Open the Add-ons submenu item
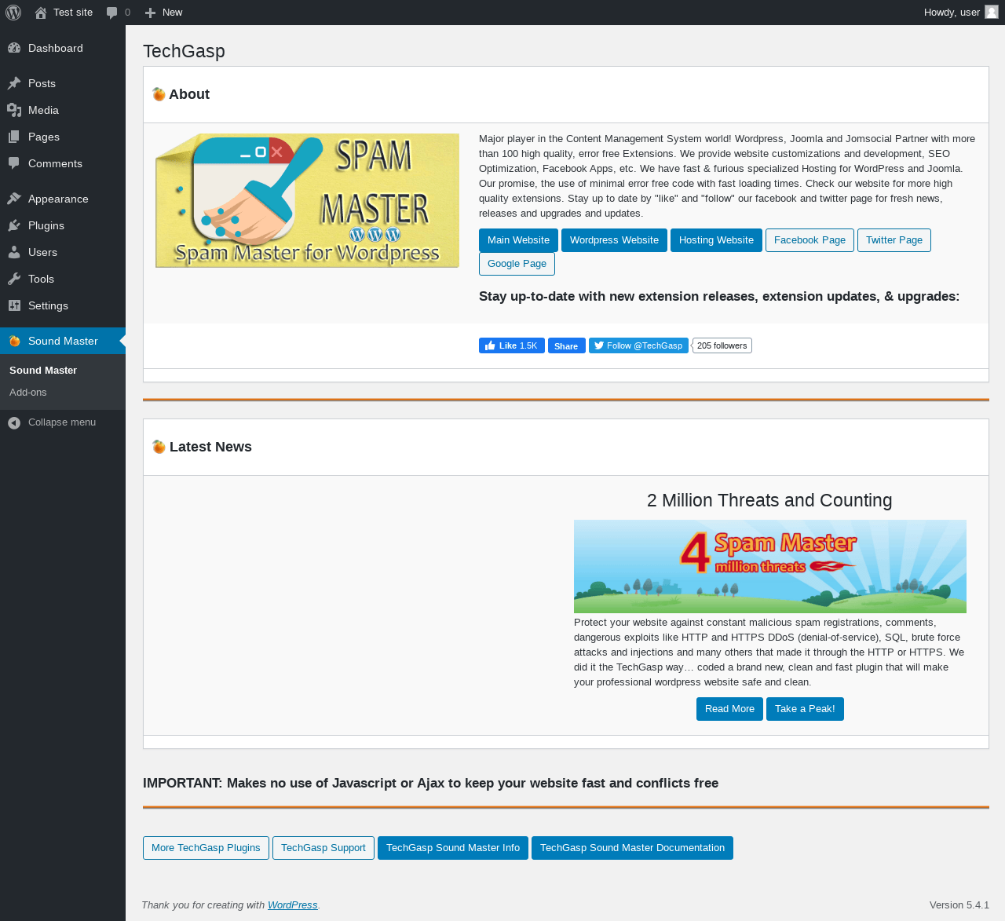Screen dimensions: 1005x921 [28, 393]
